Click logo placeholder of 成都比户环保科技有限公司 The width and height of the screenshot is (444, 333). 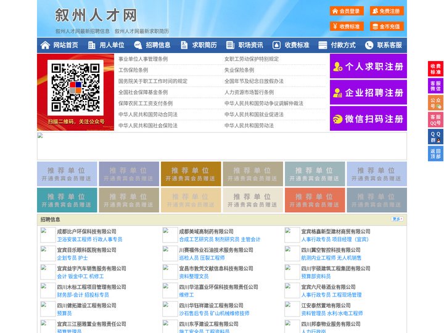47,235
